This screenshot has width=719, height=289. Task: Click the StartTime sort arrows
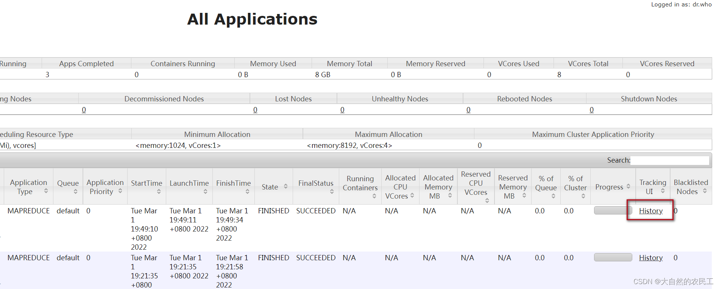(159, 192)
